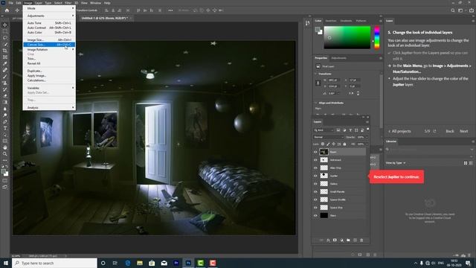This screenshot has width=476, height=268.
Task: Switch Libraries to grid view icon
Action: coord(466,163)
